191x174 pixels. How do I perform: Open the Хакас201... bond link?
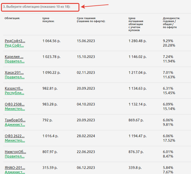point(14,72)
